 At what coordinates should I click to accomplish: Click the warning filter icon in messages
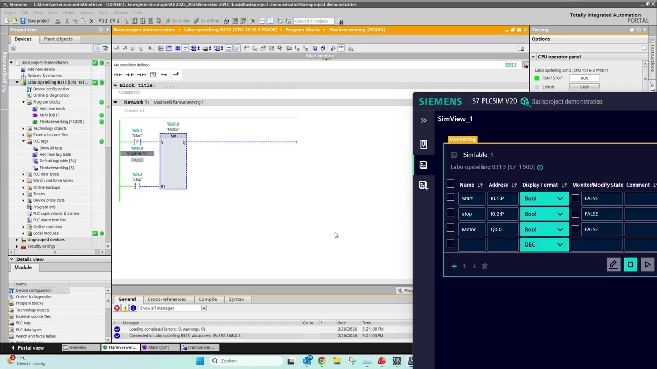pyautogui.click(x=125, y=308)
